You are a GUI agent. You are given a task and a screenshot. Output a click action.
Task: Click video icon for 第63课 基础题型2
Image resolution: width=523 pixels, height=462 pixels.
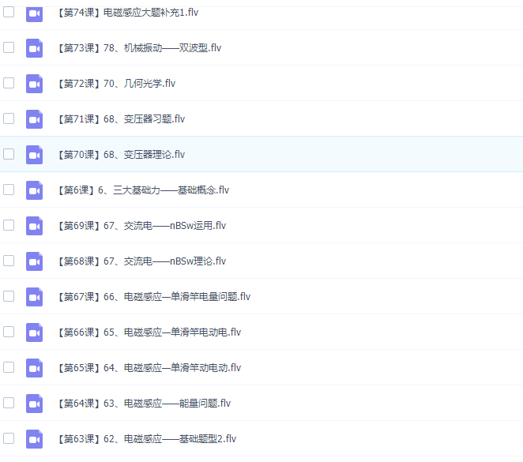(34, 439)
